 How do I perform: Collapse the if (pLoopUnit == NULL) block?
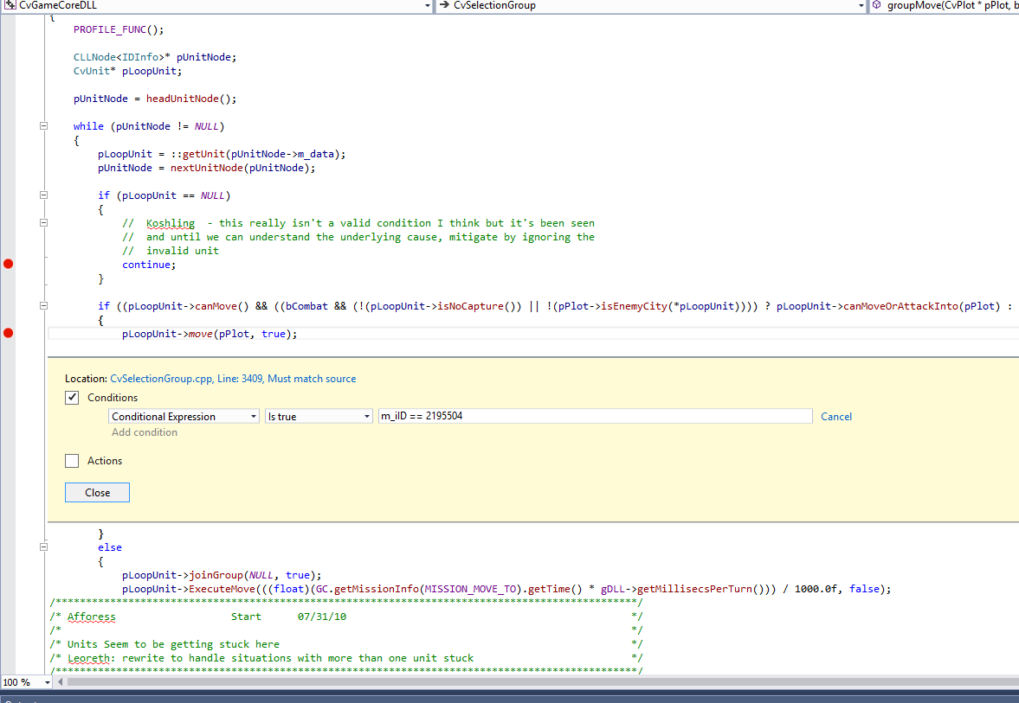tap(43, 195)
